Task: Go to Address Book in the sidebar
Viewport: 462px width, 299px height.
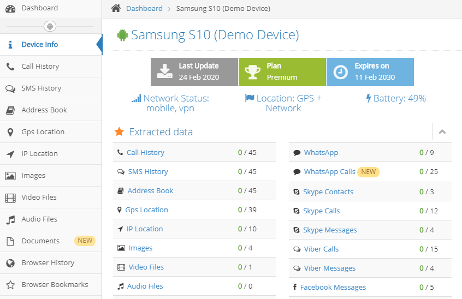Action: coord(51,110)
